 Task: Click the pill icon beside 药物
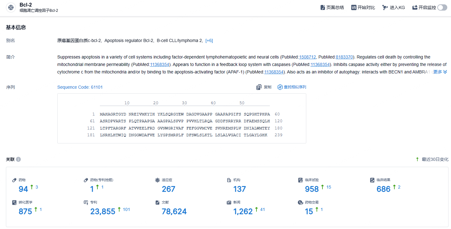tap(14, 180)
